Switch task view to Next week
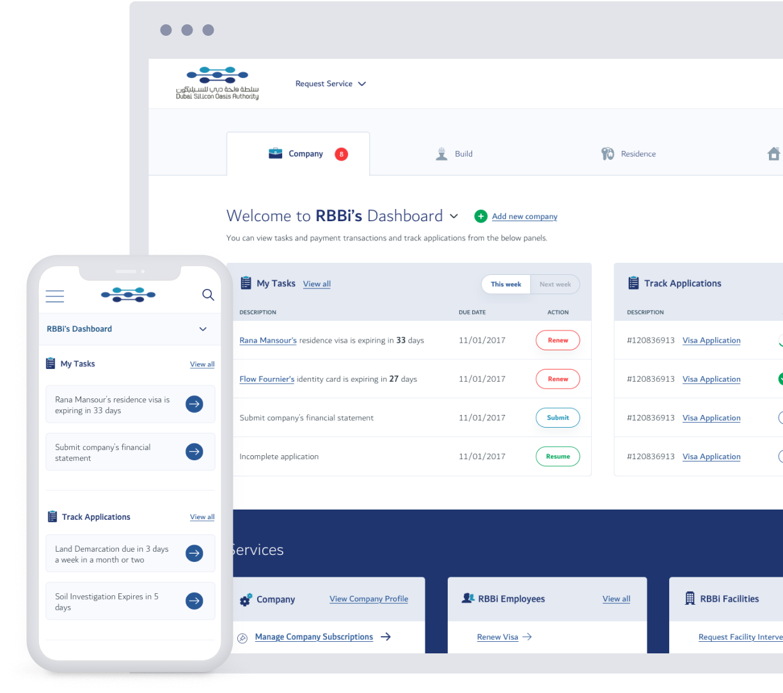783x693 pixels. coord(555,284)
